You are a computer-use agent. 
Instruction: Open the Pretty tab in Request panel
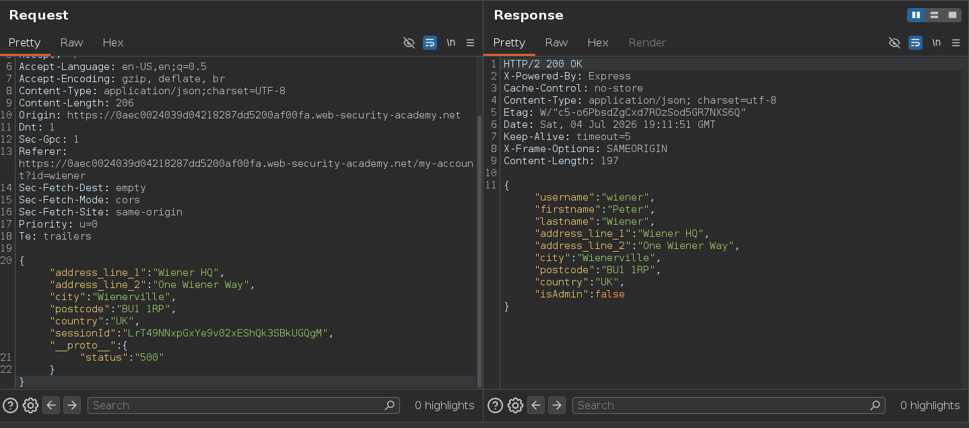click(24, 42)
